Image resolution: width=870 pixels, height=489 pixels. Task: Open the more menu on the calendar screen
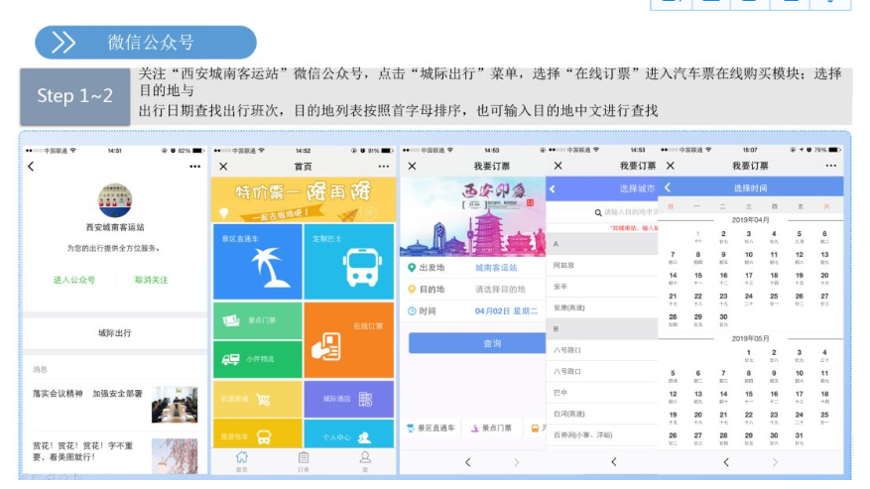830,166
